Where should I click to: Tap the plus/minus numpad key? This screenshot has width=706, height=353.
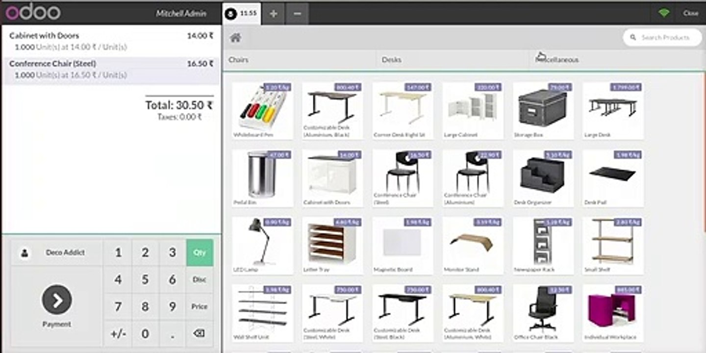click(118, 333)
